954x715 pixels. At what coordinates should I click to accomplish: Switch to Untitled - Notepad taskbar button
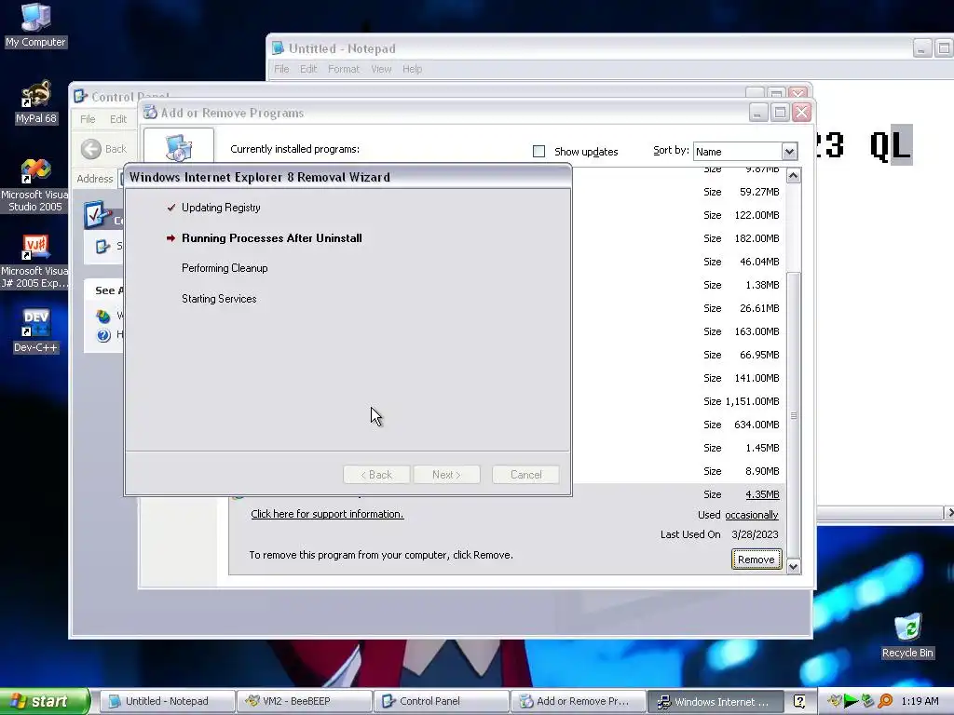pyautogui.click(x=167, y=701)
